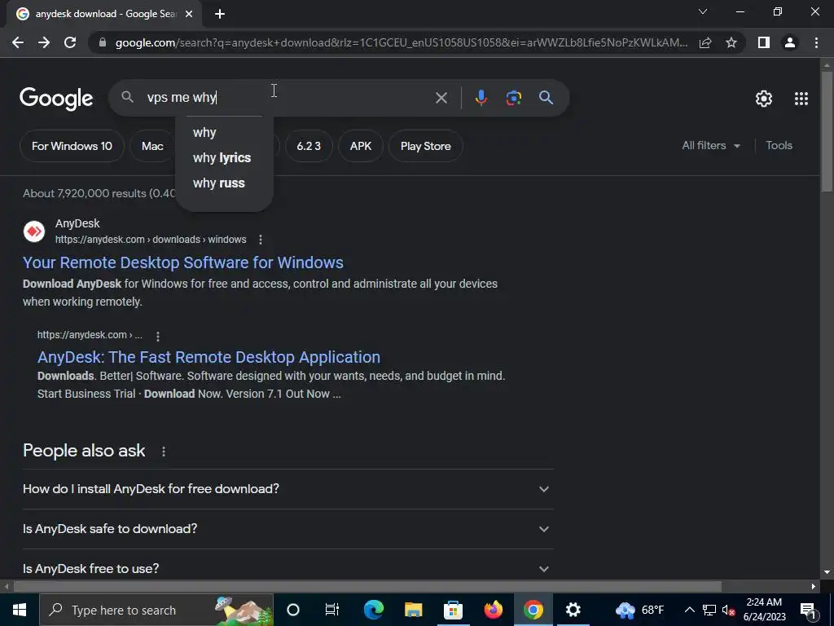Screen dimensions: 834x626
Task: View site information via padlock icon
Action: 103,42
